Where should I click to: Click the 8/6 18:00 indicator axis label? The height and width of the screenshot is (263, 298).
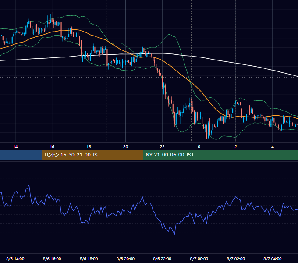click(x=89, y=259)
